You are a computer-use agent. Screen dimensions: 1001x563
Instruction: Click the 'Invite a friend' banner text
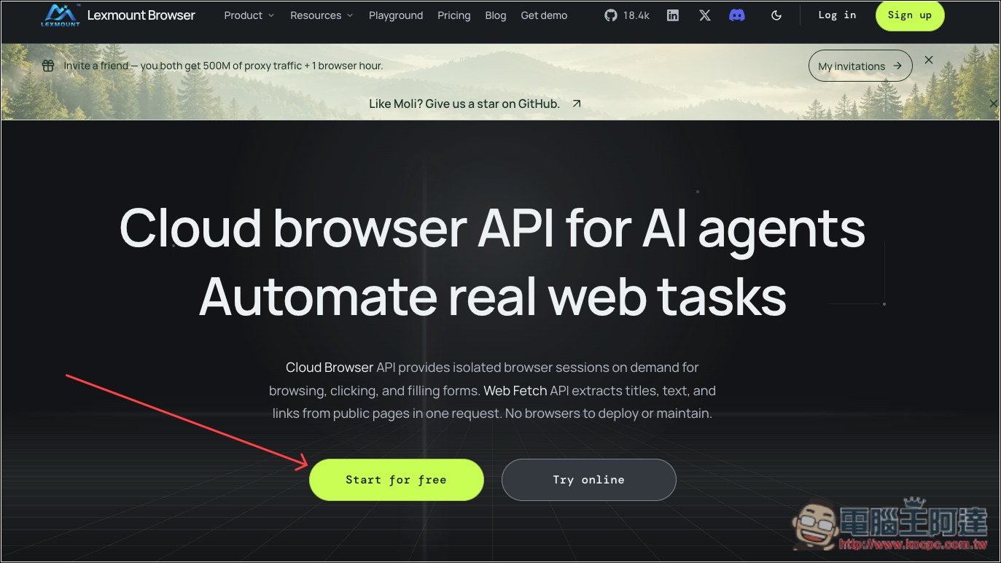point(223,66)
